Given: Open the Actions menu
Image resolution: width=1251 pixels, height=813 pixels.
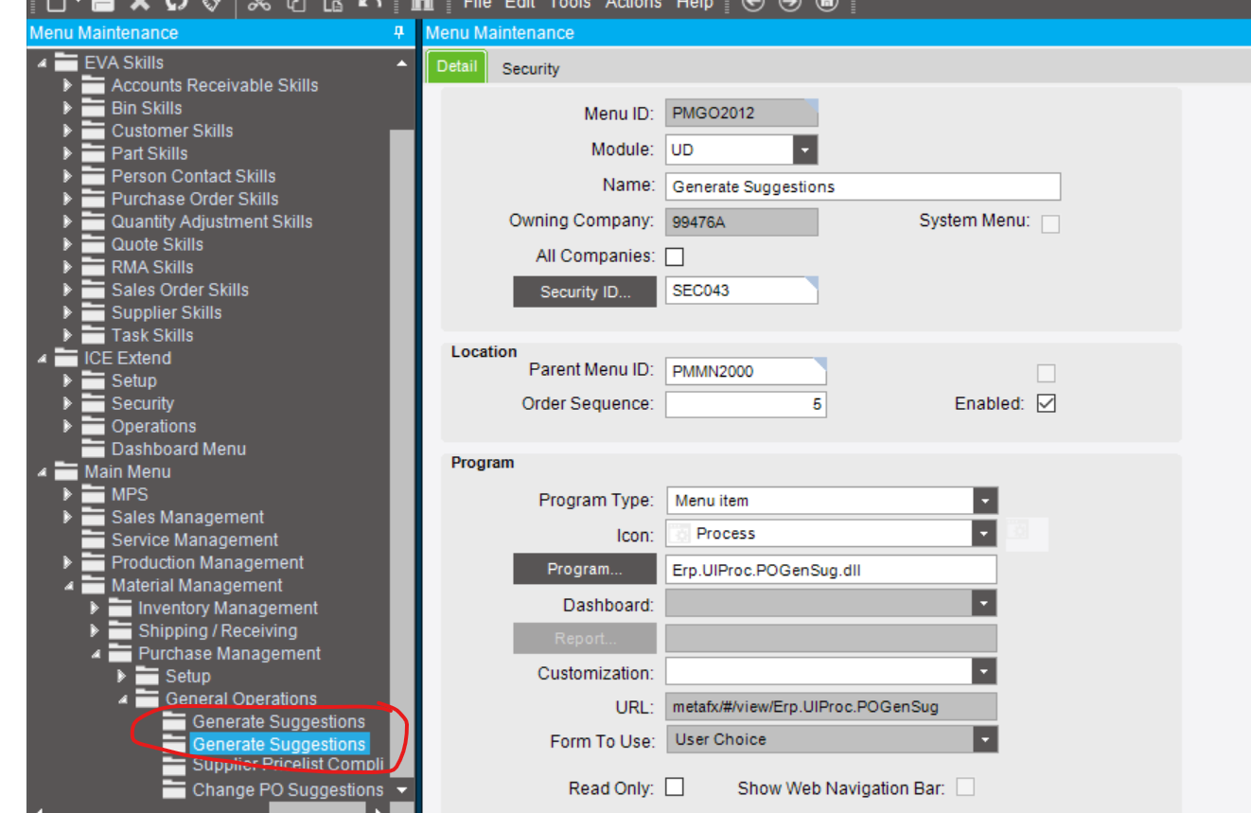Looking at the screenshot, I should click(x=633, y=5).
